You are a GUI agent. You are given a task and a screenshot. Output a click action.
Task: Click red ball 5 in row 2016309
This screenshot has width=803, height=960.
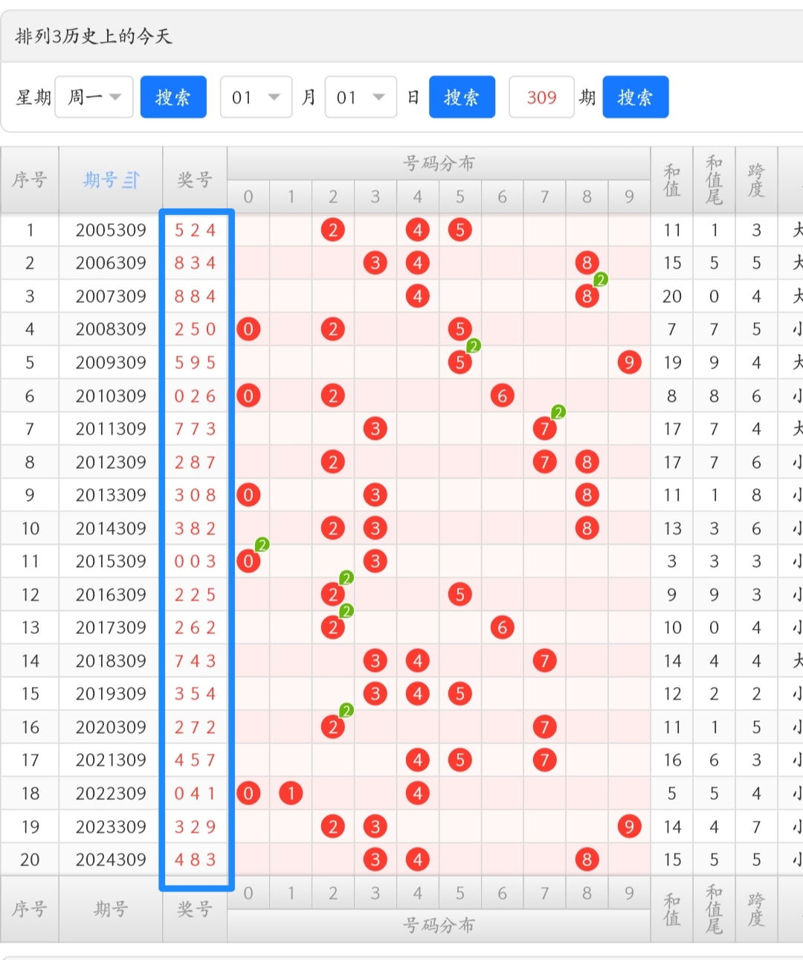459,595
